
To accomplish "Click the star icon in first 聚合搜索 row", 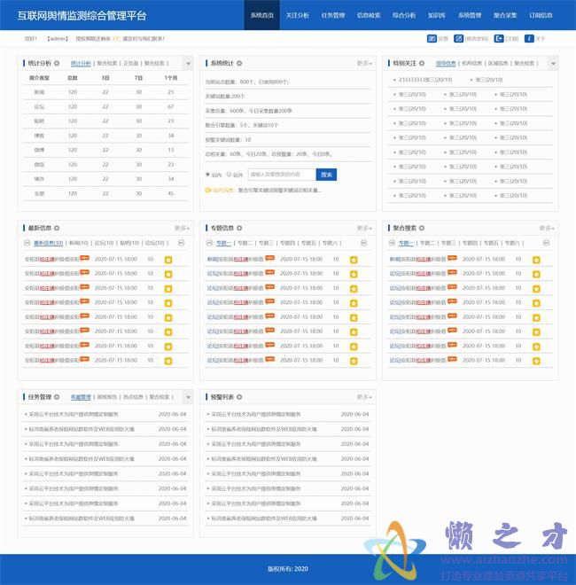I will (x=535, y=260).
